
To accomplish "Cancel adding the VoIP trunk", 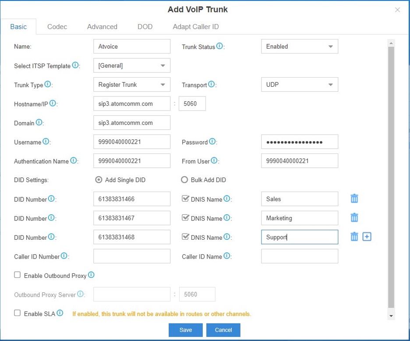I will click(223, 330).
